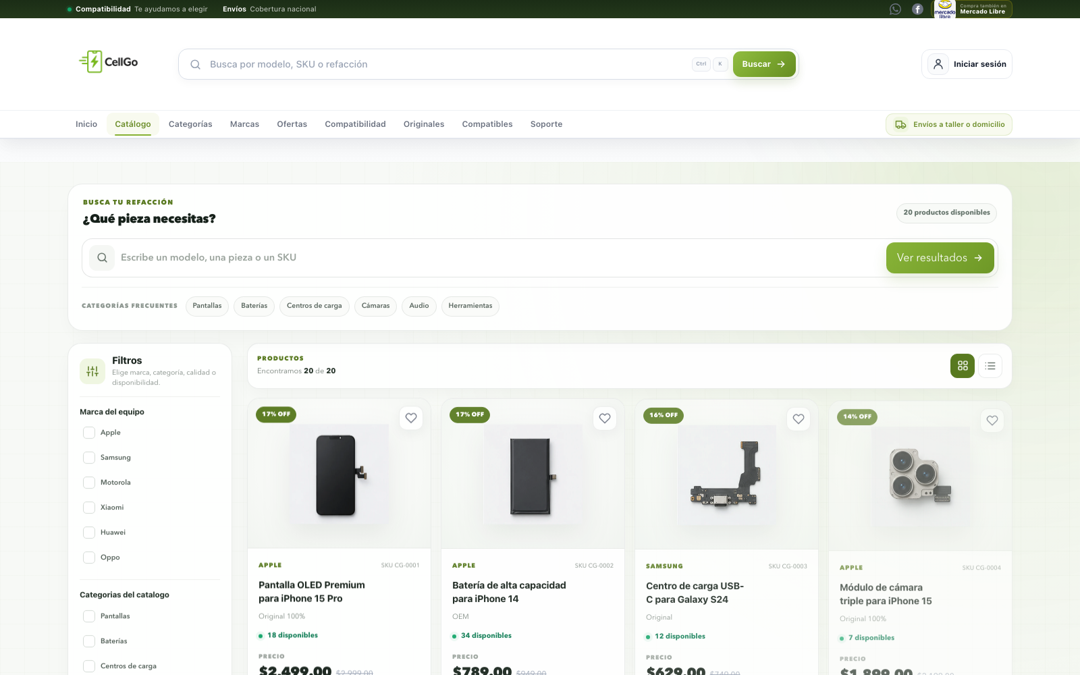Click the user profile icon

click(x=938, y=64)
